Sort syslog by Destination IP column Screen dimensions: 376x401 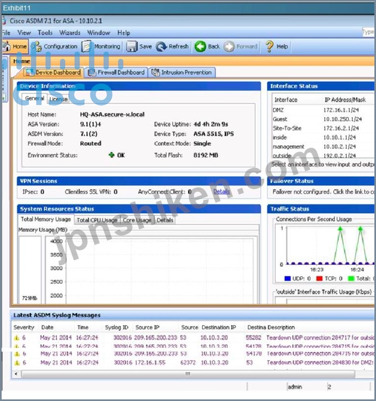tap(219, 327)
